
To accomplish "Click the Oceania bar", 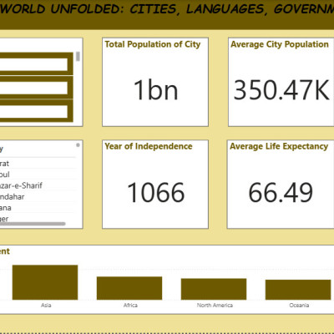I will pos(298,290).
